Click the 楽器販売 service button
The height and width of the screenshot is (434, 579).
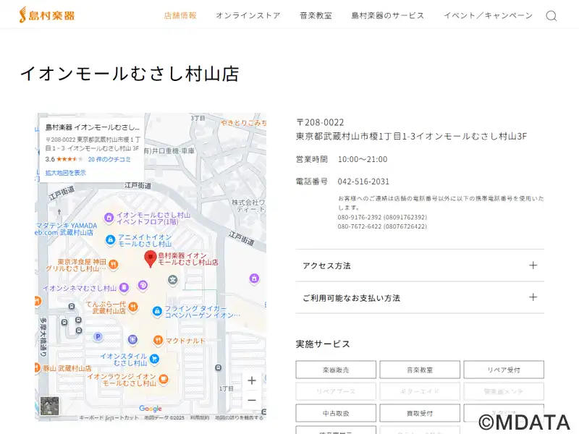(336, 370)
